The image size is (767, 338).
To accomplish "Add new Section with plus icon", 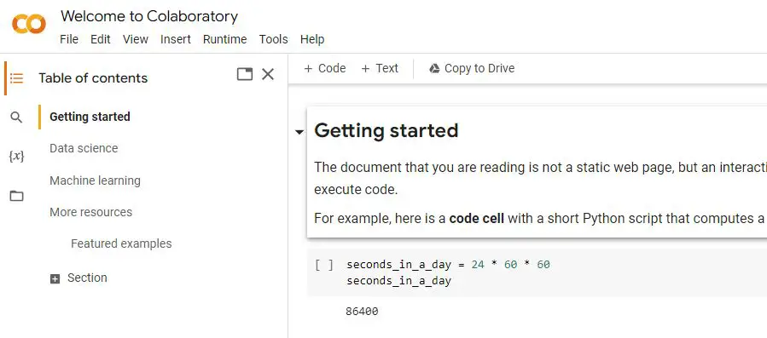I will (55, 279).
